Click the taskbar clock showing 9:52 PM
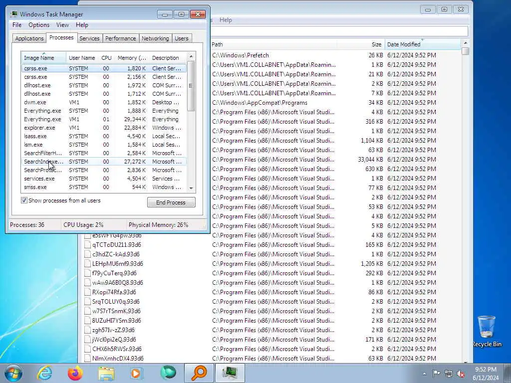 pyautogui.click(x=486, y=374)
